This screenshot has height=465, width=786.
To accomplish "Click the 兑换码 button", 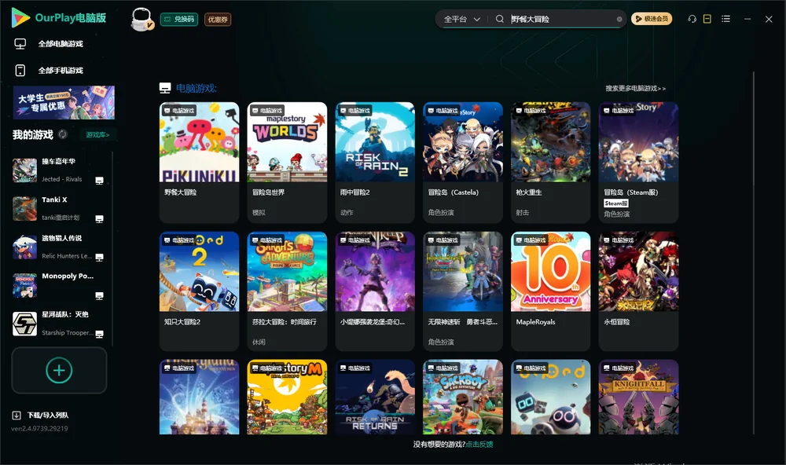I will [179, 20].
